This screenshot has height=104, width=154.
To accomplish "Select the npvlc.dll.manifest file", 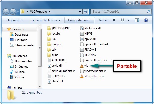I will click(x=94, y=44).
